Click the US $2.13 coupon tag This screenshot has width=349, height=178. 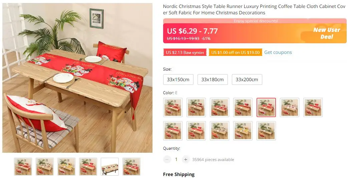coord(185,53)
